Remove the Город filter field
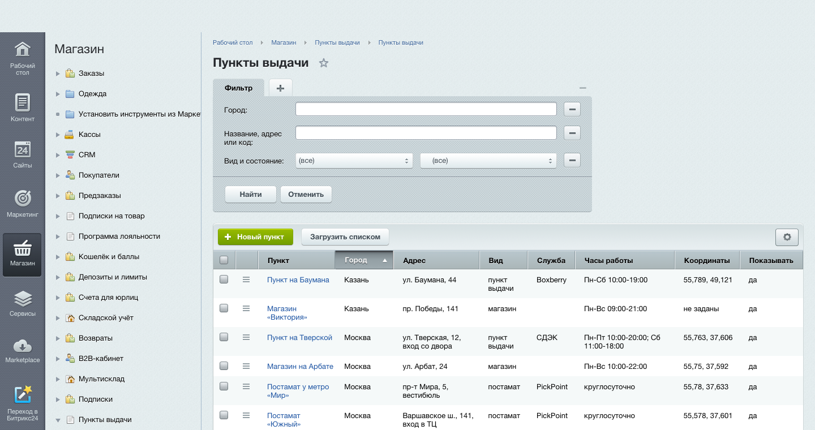 (x=572, y=109)
